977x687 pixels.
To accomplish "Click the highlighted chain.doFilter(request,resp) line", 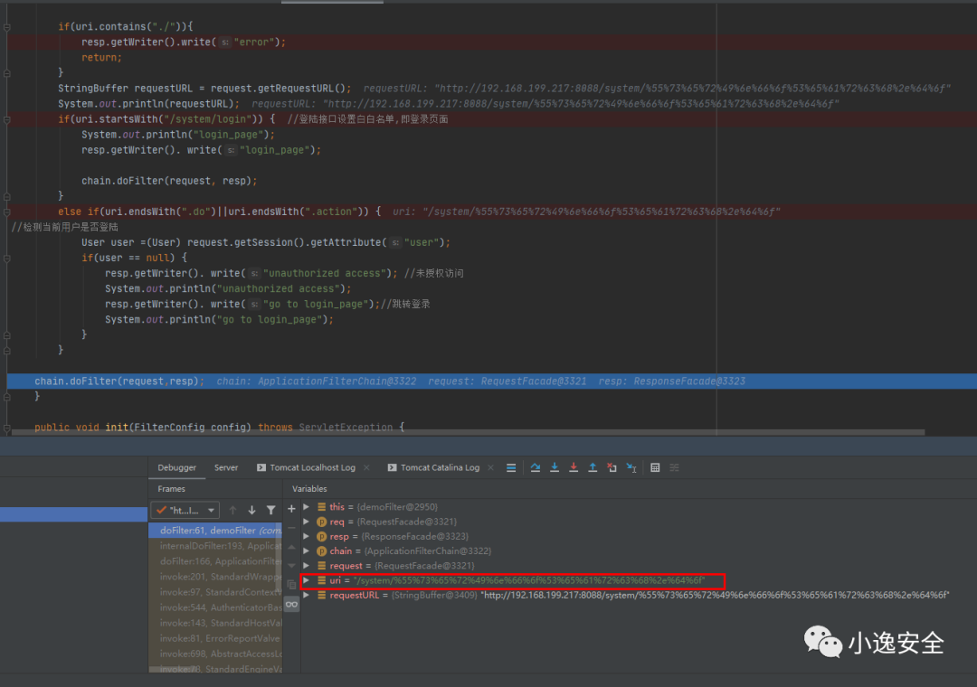I will (x=491, y=381).
